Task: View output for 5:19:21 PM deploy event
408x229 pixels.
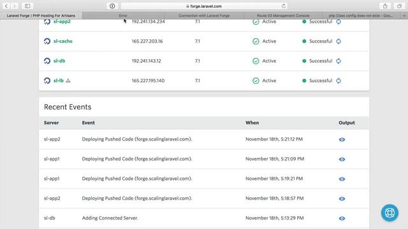Action: click(342, 179)
